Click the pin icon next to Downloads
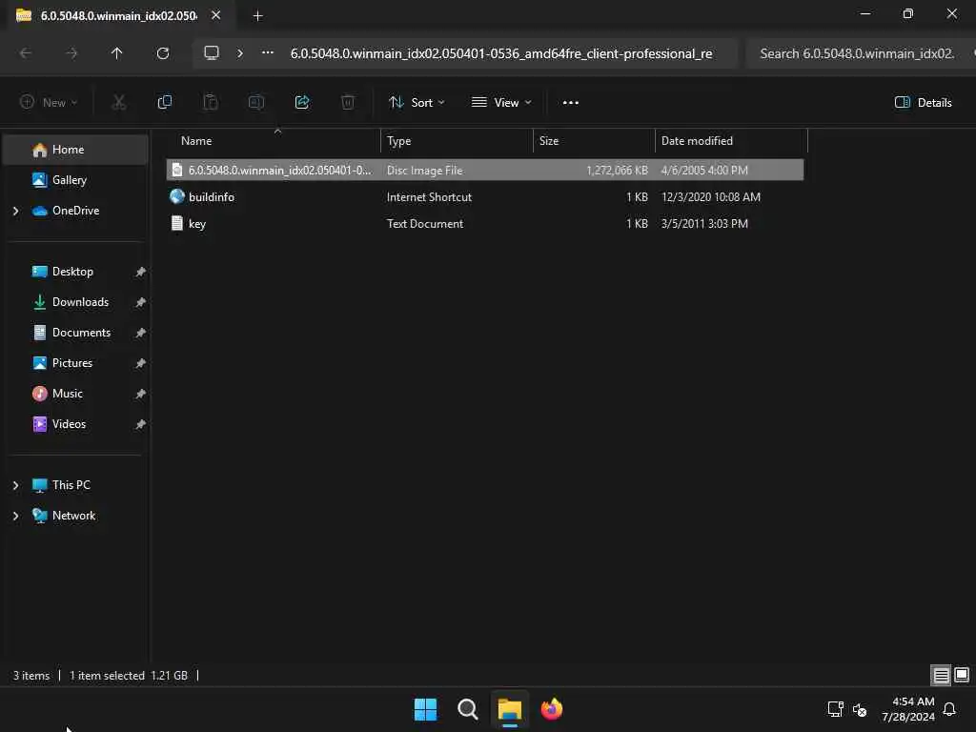This screenshot has width=976, height=732. point(141,302)
